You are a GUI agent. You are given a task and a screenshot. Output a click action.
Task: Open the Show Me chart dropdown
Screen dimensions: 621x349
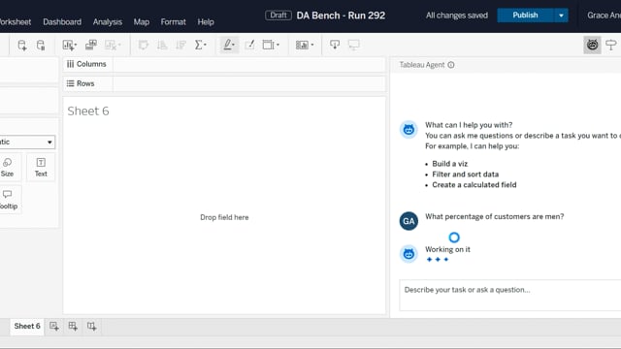(x=305, y=45)
